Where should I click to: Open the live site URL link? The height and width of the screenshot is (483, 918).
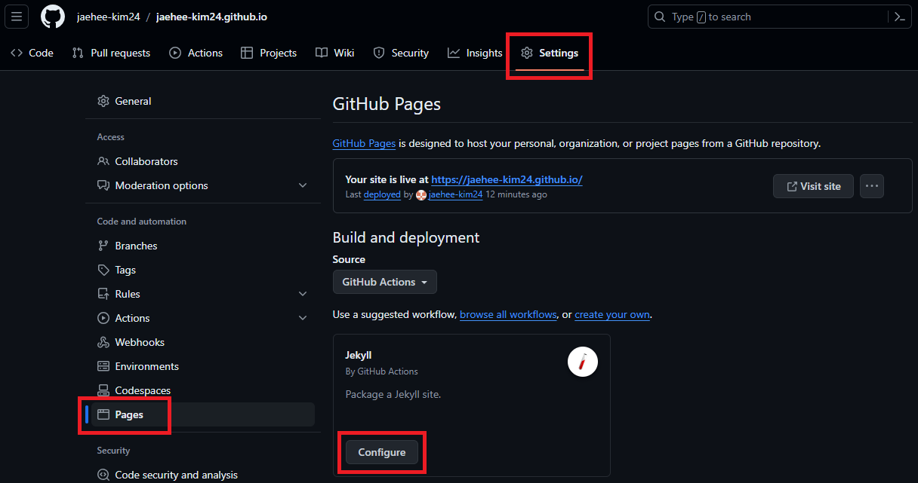[x=507, y=179]
